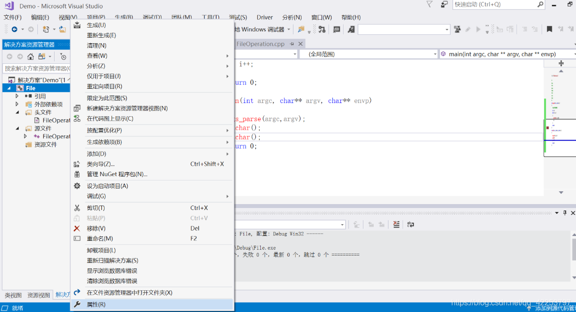Viewport: 576px width, 312px height.
Task: Open the Help (帮助) menu
Action: 351,17
